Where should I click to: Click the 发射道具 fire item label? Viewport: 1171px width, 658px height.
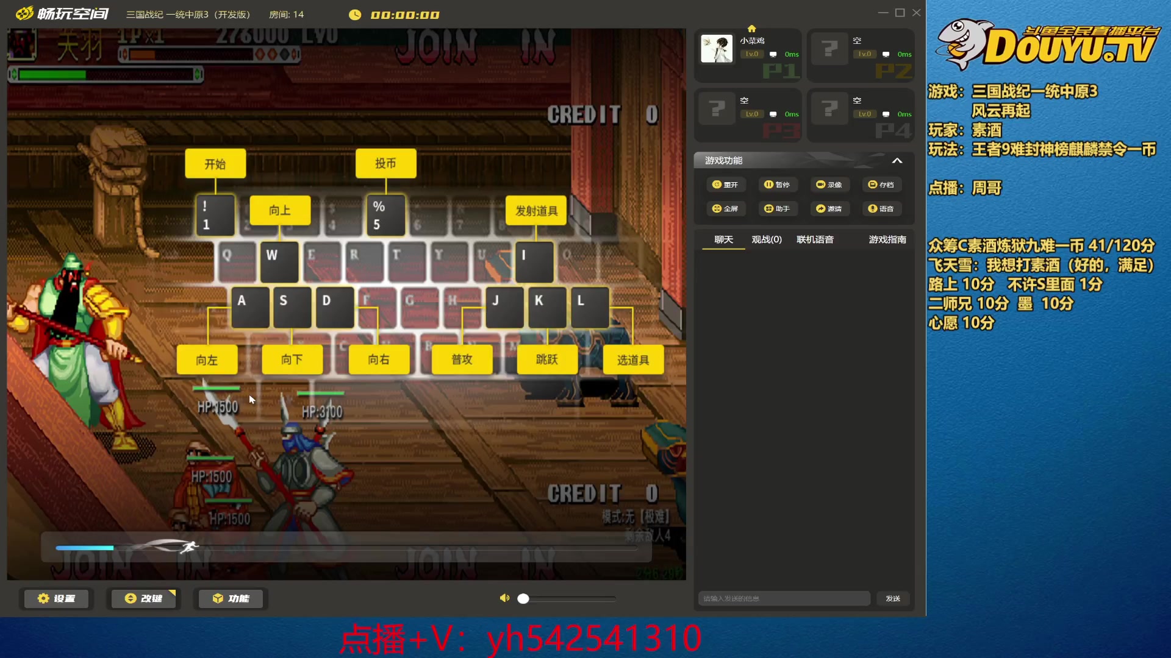[536, 211]
